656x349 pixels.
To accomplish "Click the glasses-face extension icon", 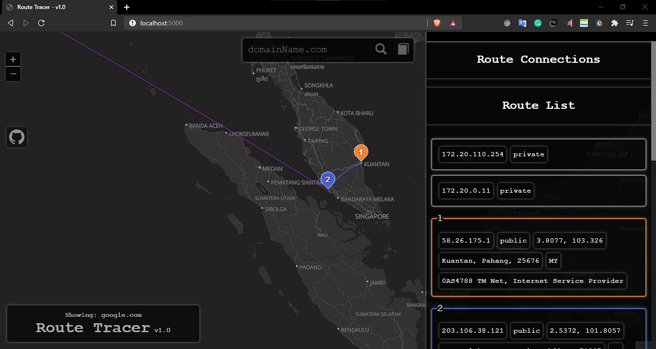I will [507, 23].
